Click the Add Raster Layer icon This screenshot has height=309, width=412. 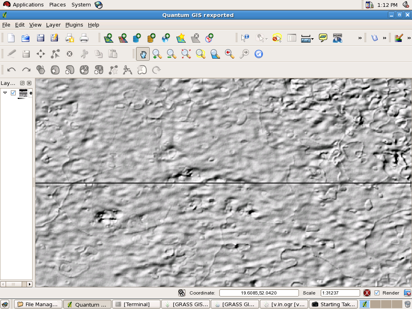[123, 38]
